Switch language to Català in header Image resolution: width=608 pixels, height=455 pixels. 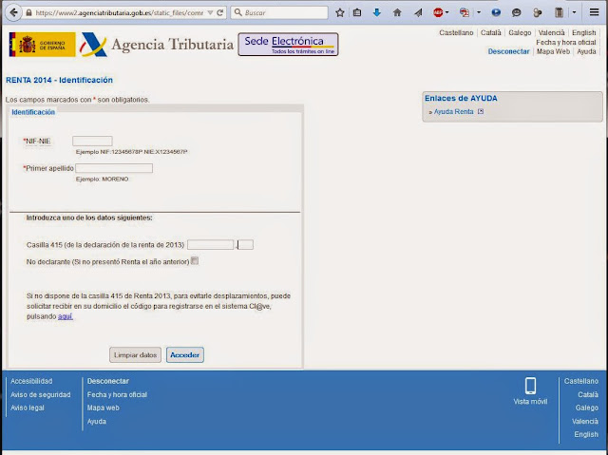point(491,32)
